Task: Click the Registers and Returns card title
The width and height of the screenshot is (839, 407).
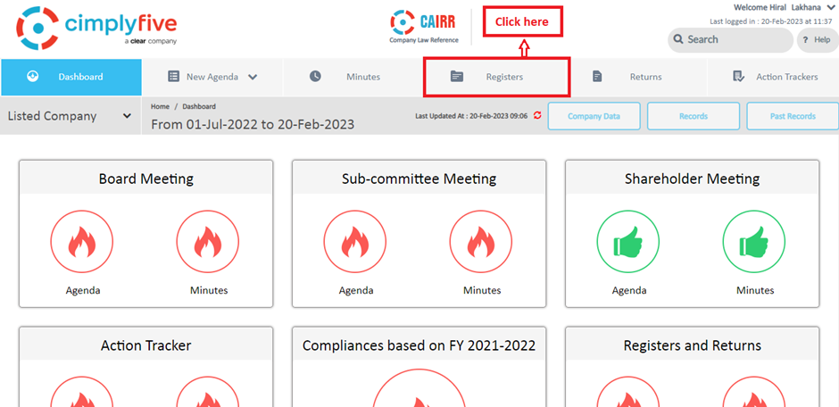Action: click(x=693, y=346)
